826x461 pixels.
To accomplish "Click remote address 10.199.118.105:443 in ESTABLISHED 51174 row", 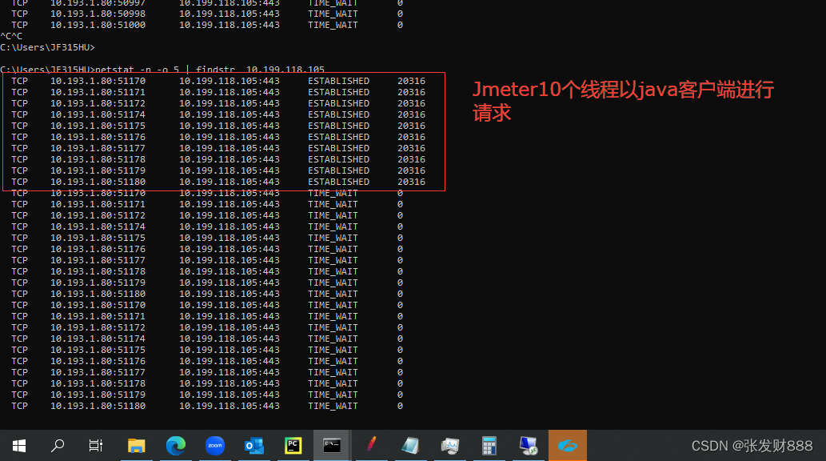I will coord(229,114).
